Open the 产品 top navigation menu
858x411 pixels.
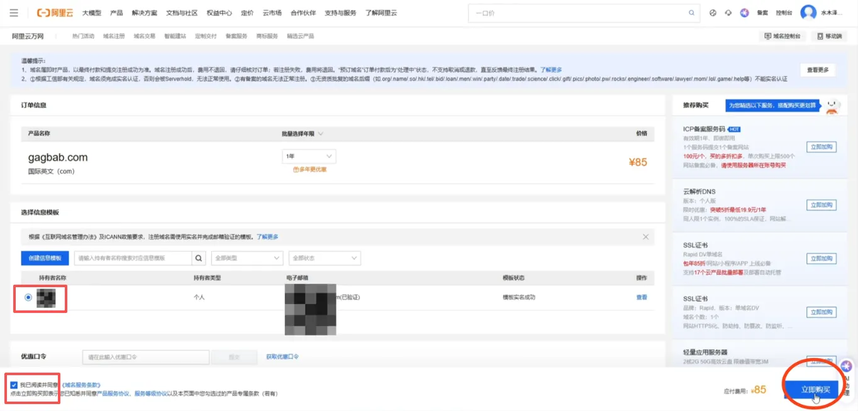click(116, 13)
